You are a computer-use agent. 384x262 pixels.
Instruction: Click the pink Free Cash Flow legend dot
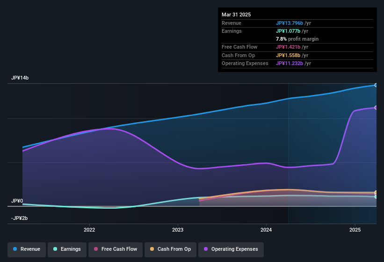click(96, 249)
